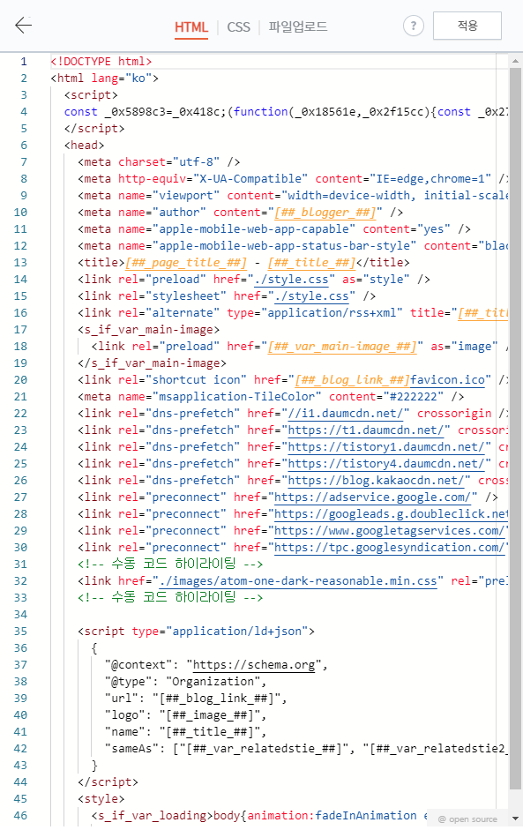The width and height of the screenshot is (523, 830).
Task: Click the <!DOCTYPE html> text
Action: pos(101,62)
